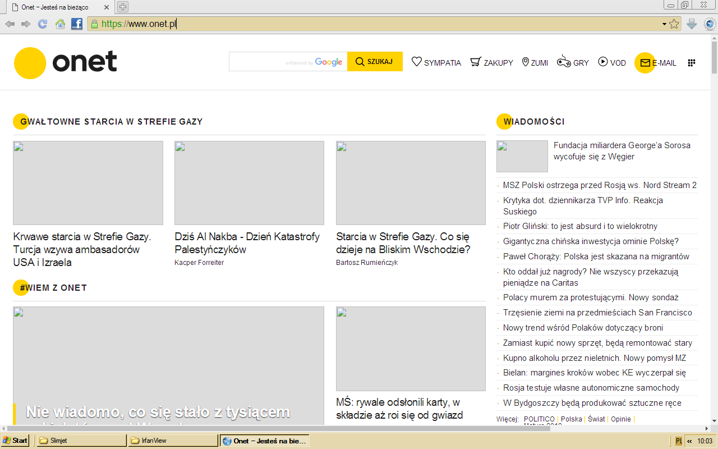Click the PL language indicator in tray
This screenshot has height=449, width=718.
(x=679, y=441)
